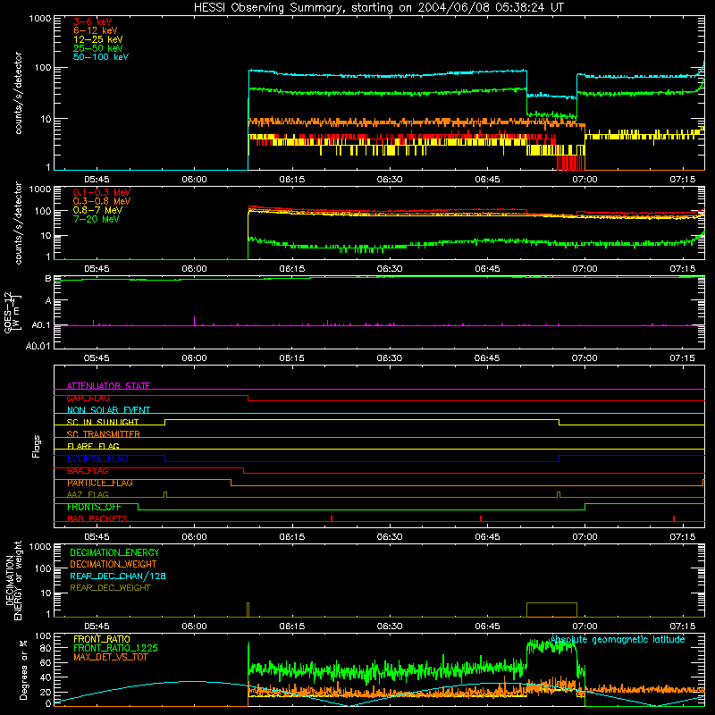Click the '06:30' tick under the GOES plot

pyautogui.click(x=390, y=358)
